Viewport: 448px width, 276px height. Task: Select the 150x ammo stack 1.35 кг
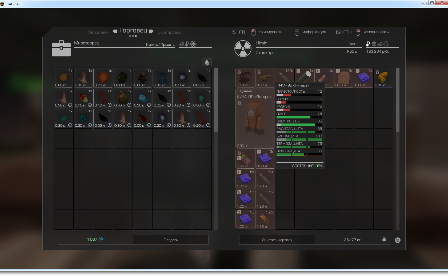[265, 219]
